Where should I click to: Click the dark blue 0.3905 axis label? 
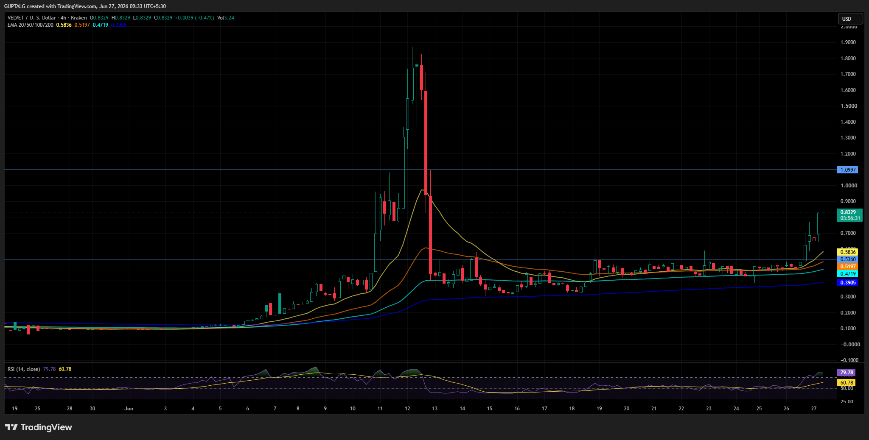(847, 283)
